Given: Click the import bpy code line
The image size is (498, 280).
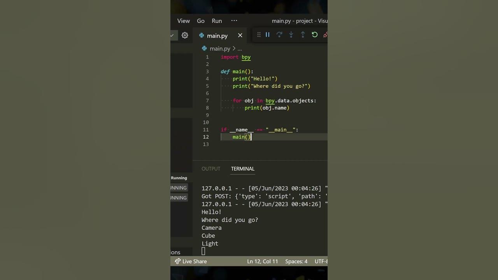Looking at the screenshot, I should click(x=236, y=57).
